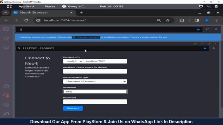Click the display icon in system tray
Viewport: 223px width, 125px height.
[x=201, y=6]
